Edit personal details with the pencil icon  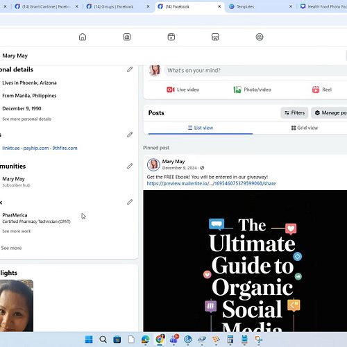130,69
